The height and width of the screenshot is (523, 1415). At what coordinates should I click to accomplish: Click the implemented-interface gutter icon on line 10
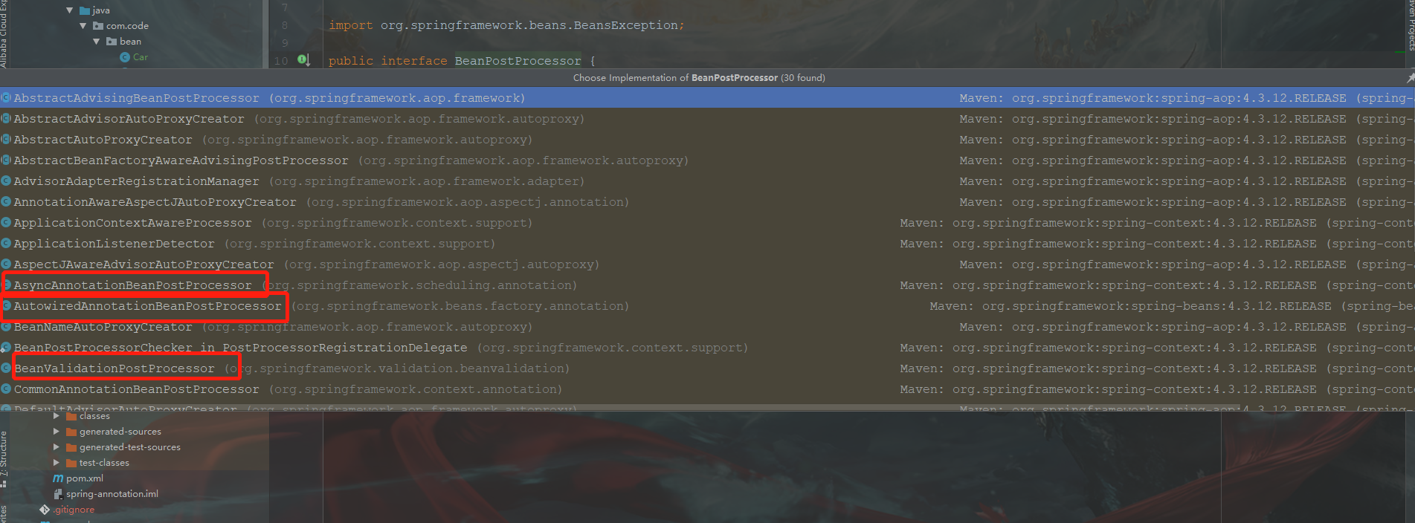[x=303, y=59]
